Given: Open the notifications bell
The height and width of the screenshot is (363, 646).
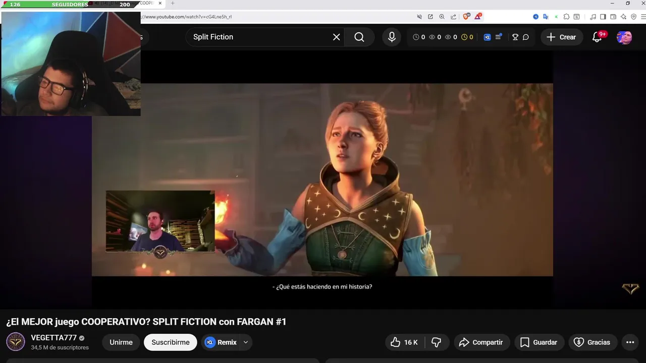Looking at the screenshot, I should [597, 37].
